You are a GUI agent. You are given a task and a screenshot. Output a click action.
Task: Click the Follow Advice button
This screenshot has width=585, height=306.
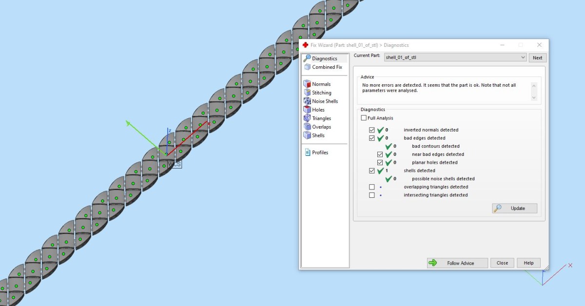pyautogui.click(x=457, y=263)
